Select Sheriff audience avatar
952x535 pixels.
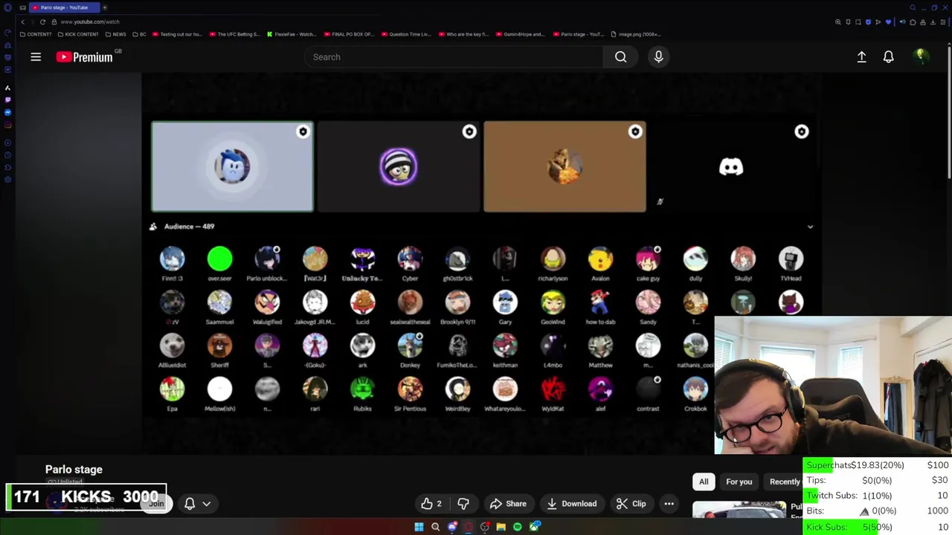pos(219,346)
